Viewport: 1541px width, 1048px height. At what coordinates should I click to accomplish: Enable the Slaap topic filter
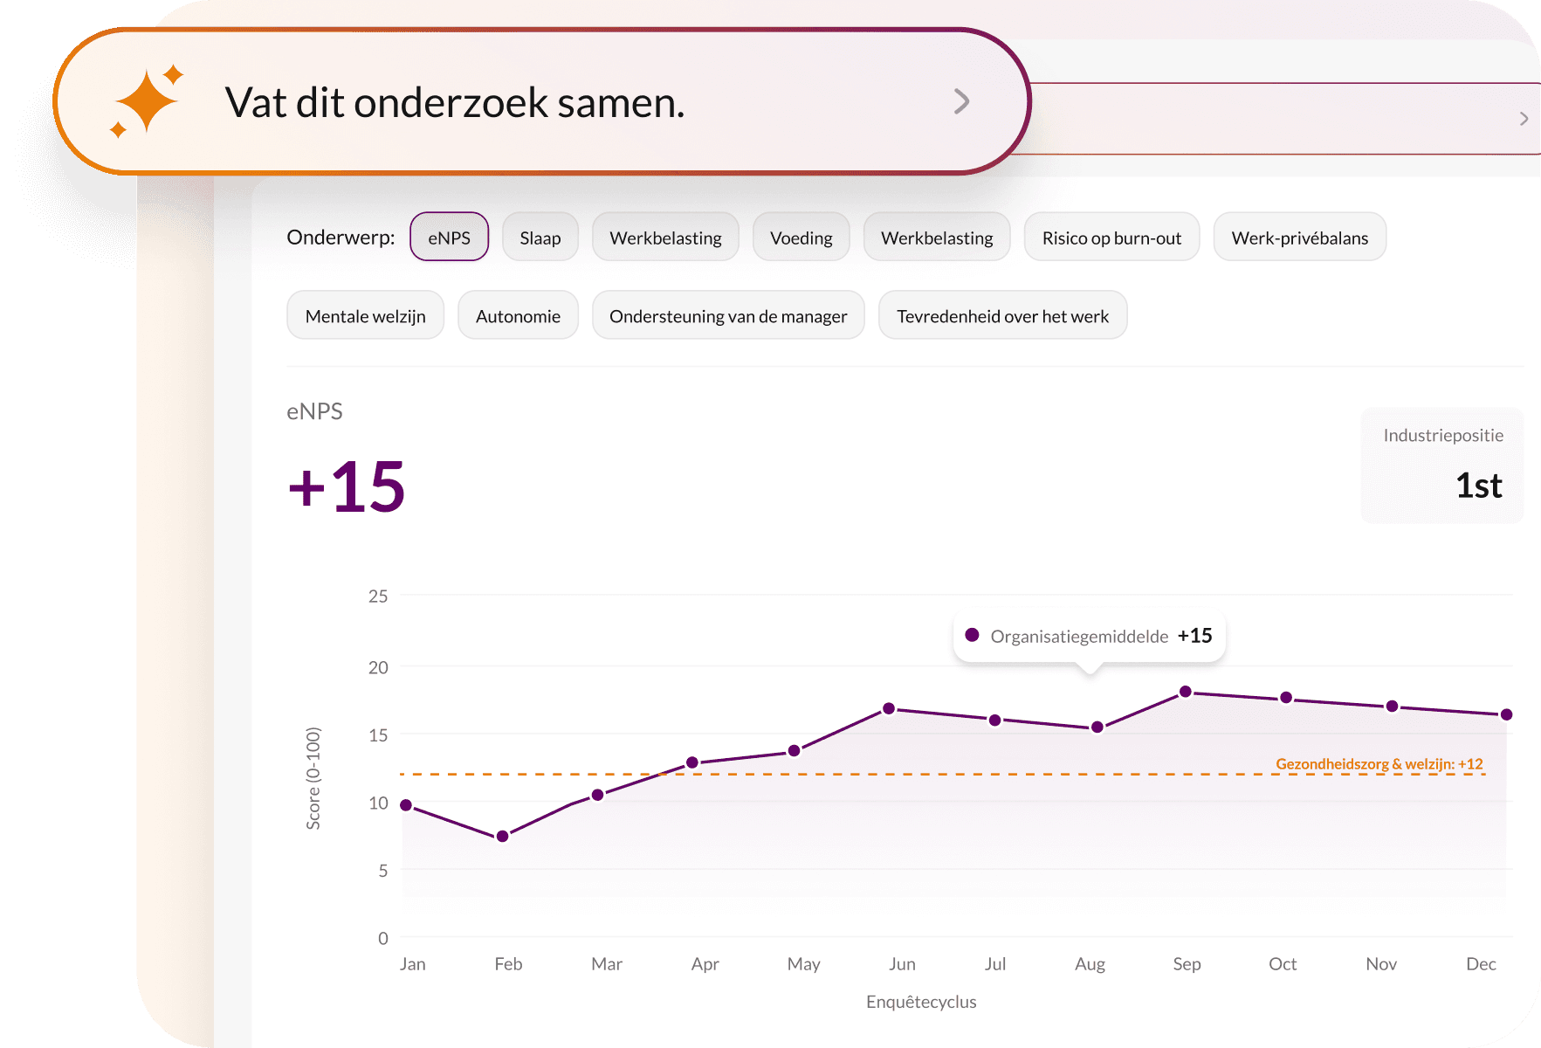(540, 237)
